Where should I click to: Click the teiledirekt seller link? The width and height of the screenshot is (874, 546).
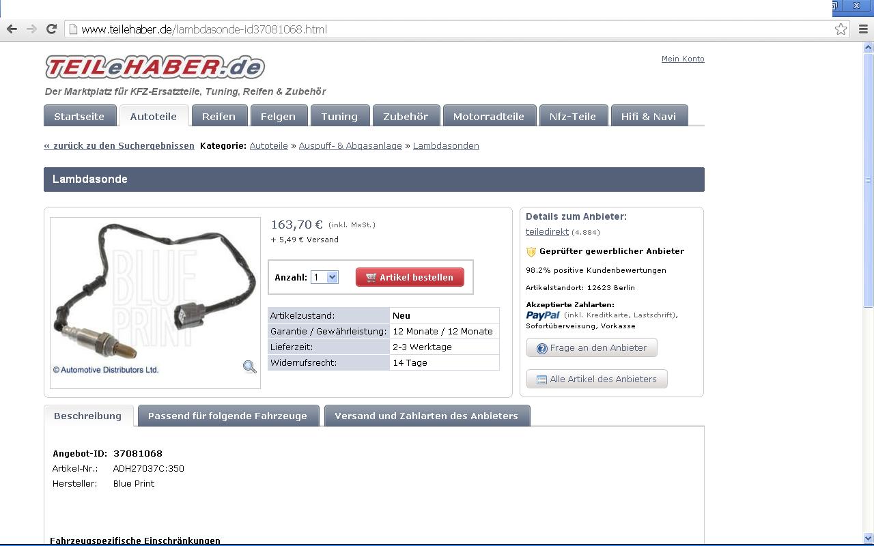[x=547, y=232]
